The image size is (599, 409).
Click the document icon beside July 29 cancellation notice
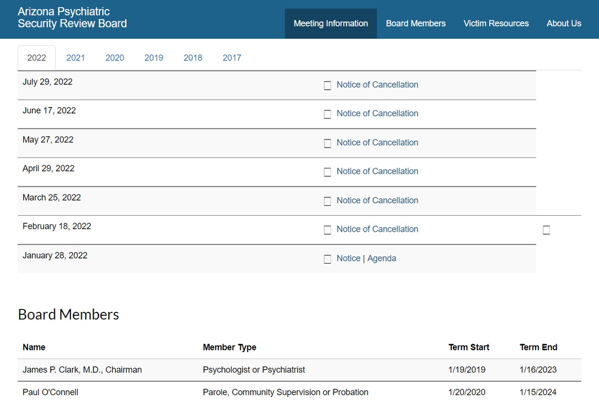[x=327, y=85]
